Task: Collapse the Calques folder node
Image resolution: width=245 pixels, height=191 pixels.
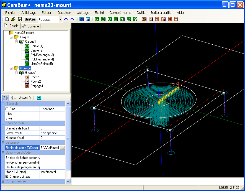Action: tap(11, 37)
